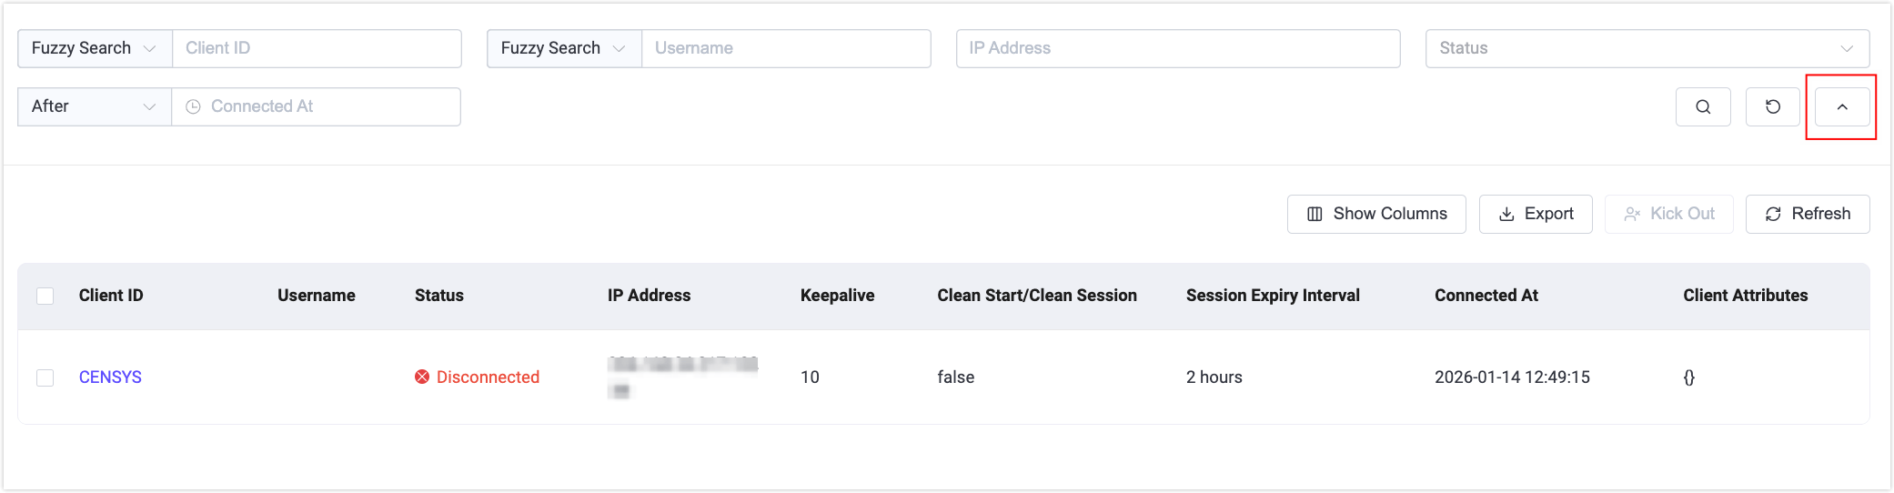1894x493 pixels.
Task: Refresh the clients table
Action: pyautogui.click(x=1808, y=214)
